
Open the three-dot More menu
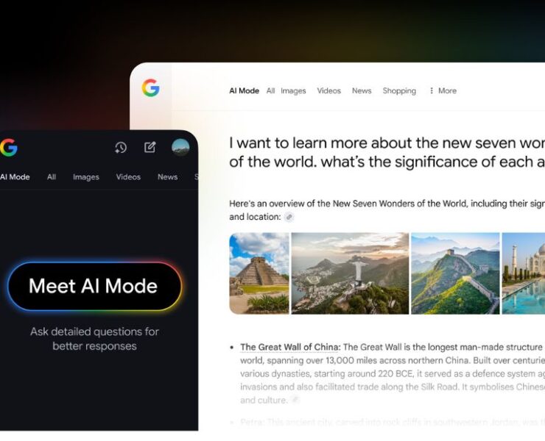click(x=443, y=91)
